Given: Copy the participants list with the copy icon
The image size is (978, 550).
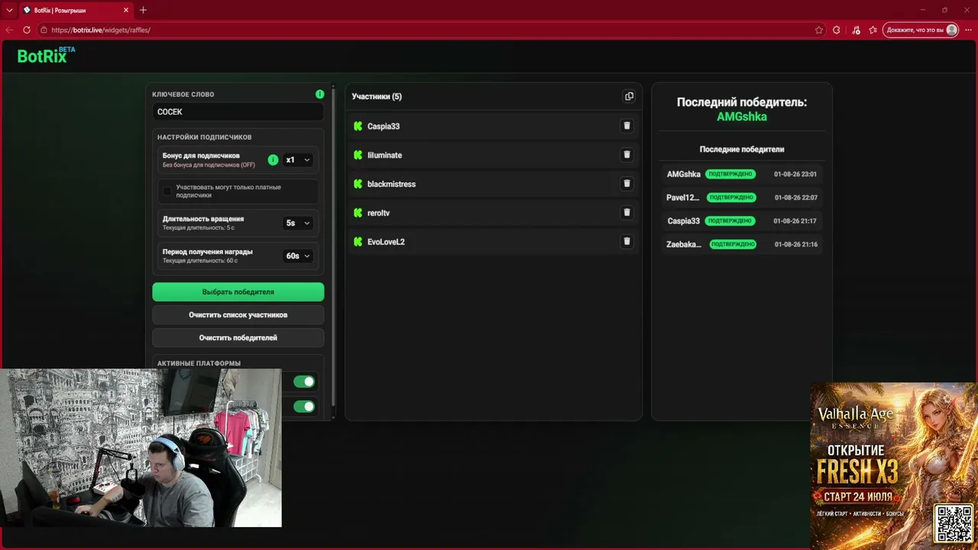Looking at the screenshot, I should tap(629, 96).
